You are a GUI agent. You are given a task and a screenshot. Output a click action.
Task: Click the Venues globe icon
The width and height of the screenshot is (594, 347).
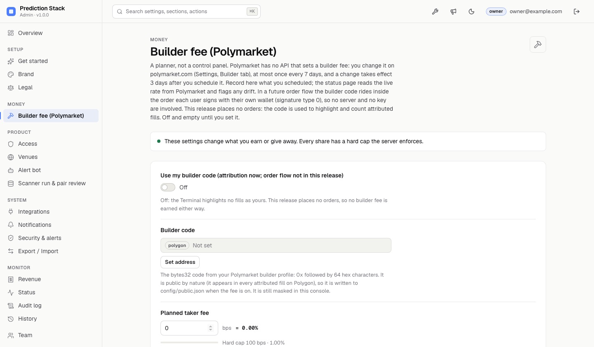(11, 157)
